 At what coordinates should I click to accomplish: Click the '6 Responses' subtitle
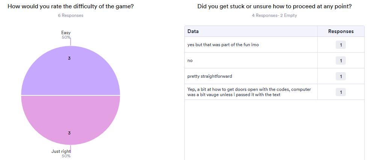(71, 15)
